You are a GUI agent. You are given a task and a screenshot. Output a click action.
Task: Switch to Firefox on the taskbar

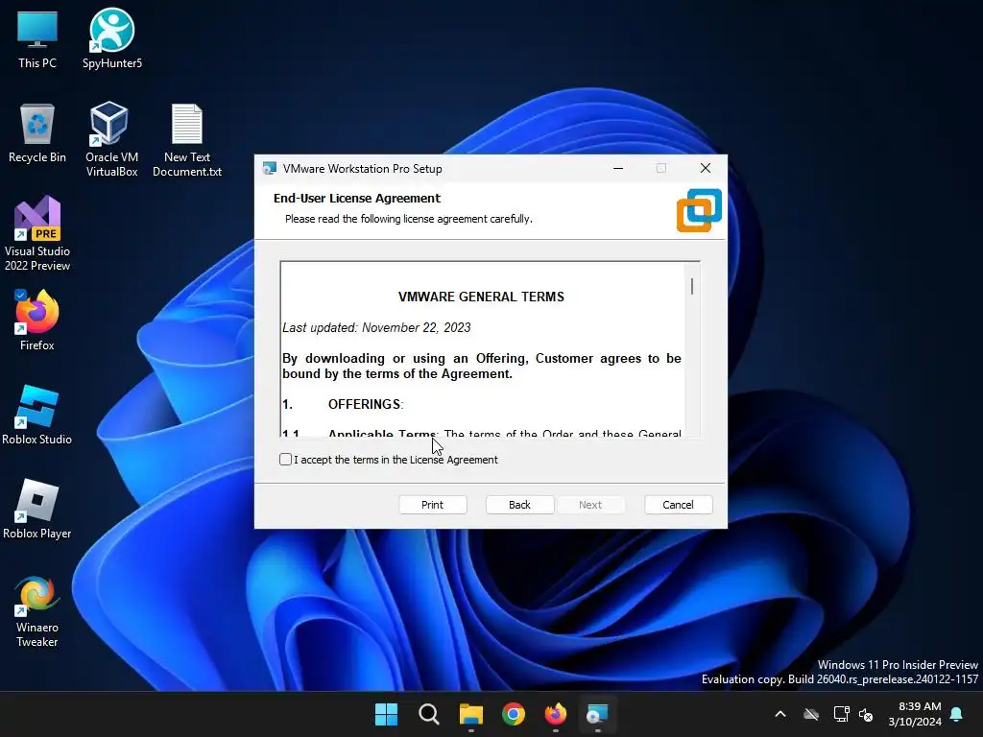click(x=556, y=714)
